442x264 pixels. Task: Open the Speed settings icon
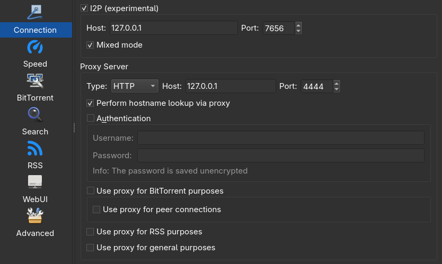pos(35,48)
